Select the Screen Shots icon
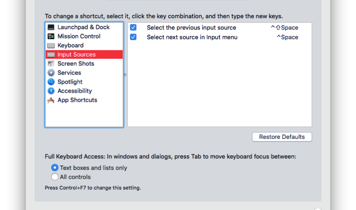Viewport: 356px width, 210px height. [51, 63]
